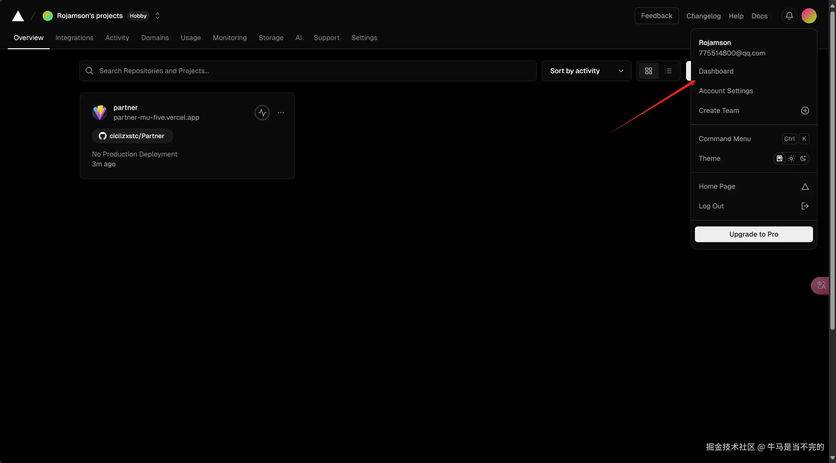Open the partner project title
Image resolution: width=836 pixels, height=463 pixels.
(x=125, y=108)
